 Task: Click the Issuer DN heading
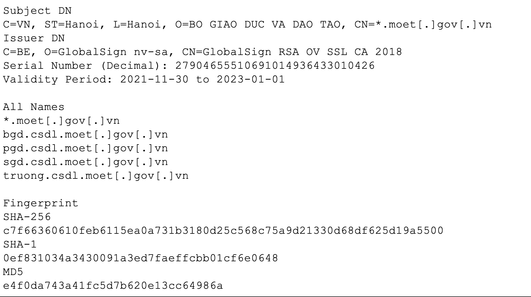[34, 38]
